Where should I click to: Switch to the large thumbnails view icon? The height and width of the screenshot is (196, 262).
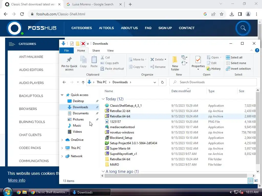click(x=256, y=181)
